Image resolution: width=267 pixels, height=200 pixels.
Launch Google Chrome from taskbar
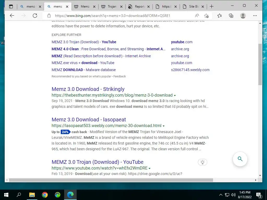(x=45, y=195)
